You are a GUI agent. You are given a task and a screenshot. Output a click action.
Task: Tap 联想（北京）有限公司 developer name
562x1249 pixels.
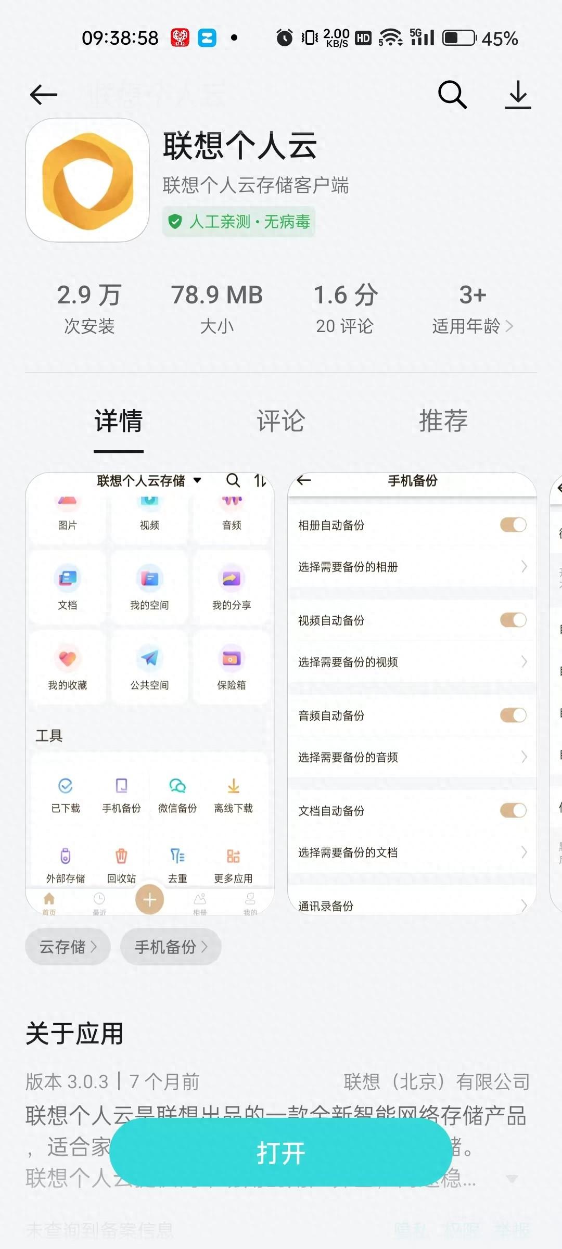tap(437, 1081)
